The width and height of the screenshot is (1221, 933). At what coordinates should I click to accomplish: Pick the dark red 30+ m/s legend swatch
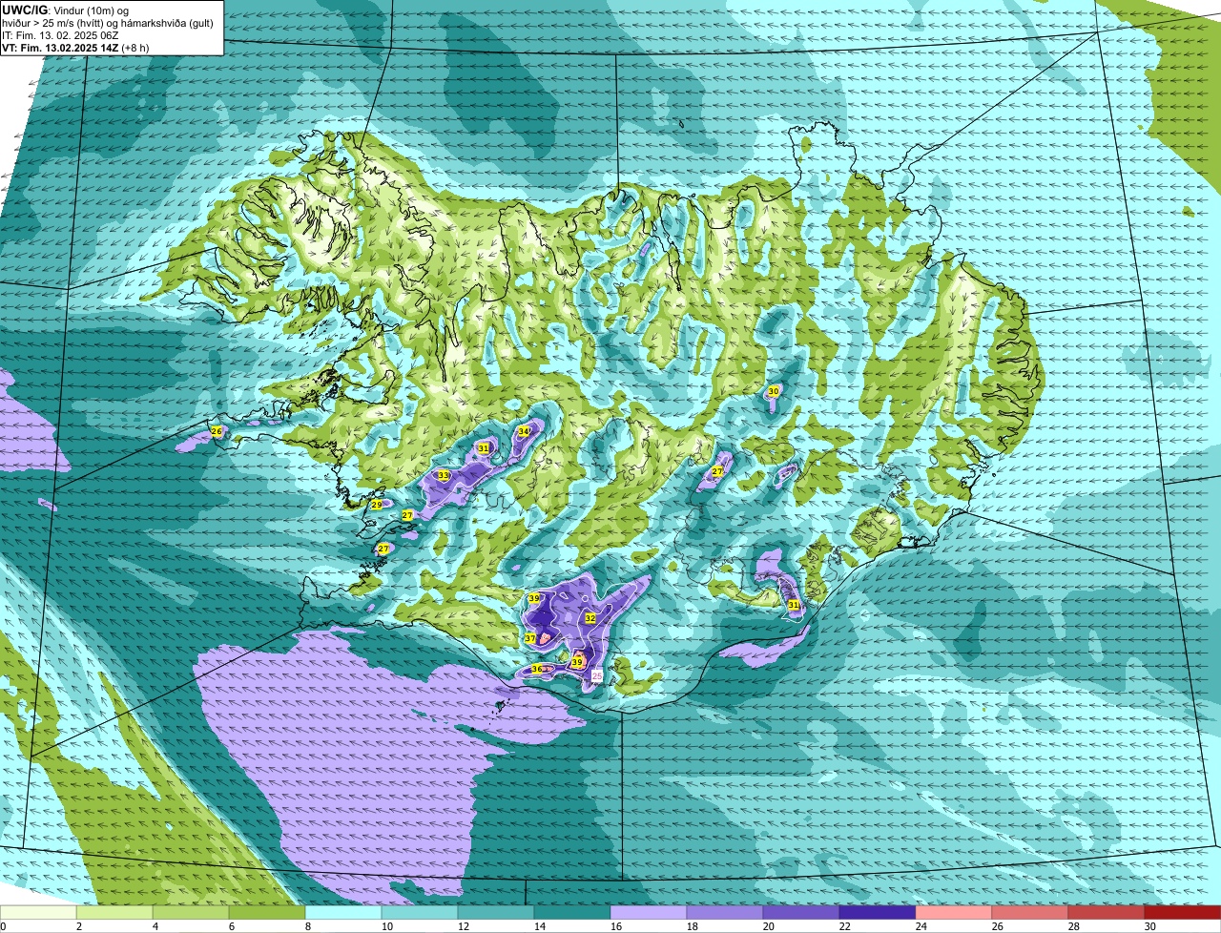tap(1183, 912)
